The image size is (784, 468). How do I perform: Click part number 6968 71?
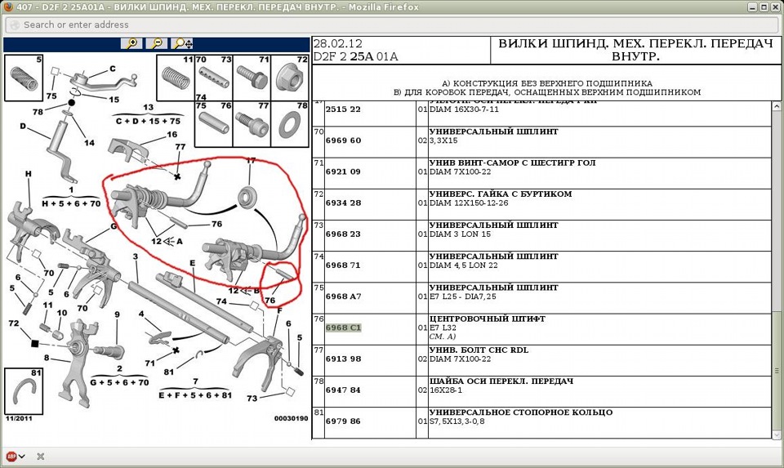coord(343,265)
